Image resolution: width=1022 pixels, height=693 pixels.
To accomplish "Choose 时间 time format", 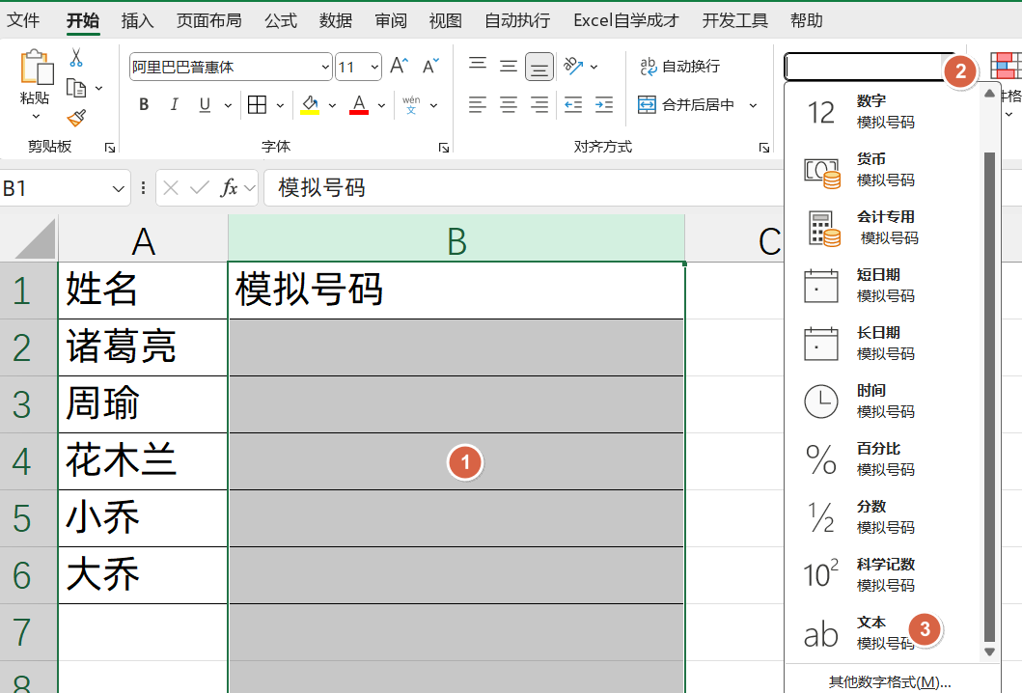I will [x=883, y=401].
